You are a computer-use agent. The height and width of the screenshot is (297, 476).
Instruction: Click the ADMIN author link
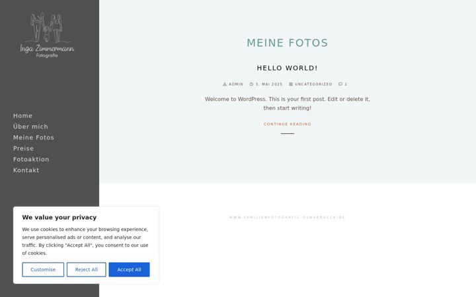[x=236, y=84]
